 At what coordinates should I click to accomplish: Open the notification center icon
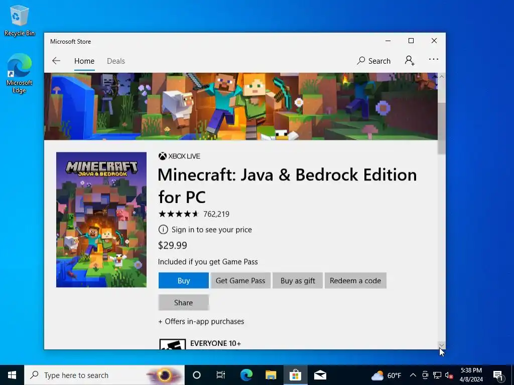pyautogui.click(x=498, y=375)
